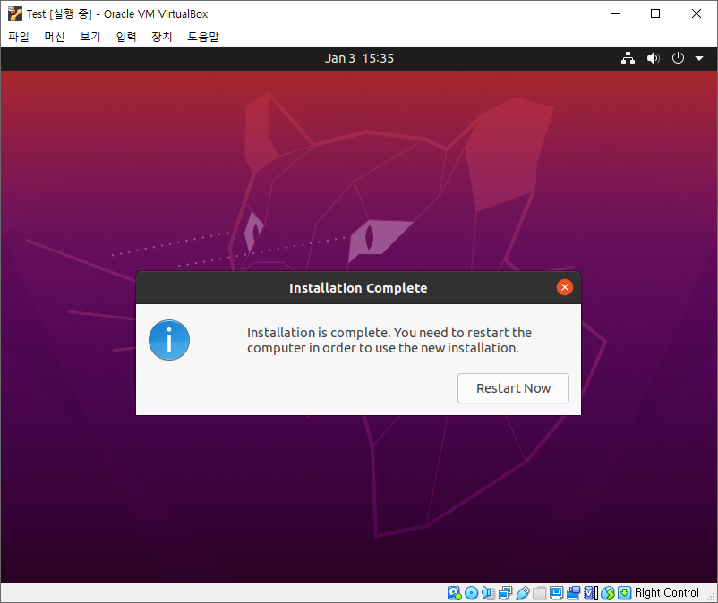Click the hard disk activity status icon
The width and height of the screenshot is (718, 603).
click(x=454, y=593)
